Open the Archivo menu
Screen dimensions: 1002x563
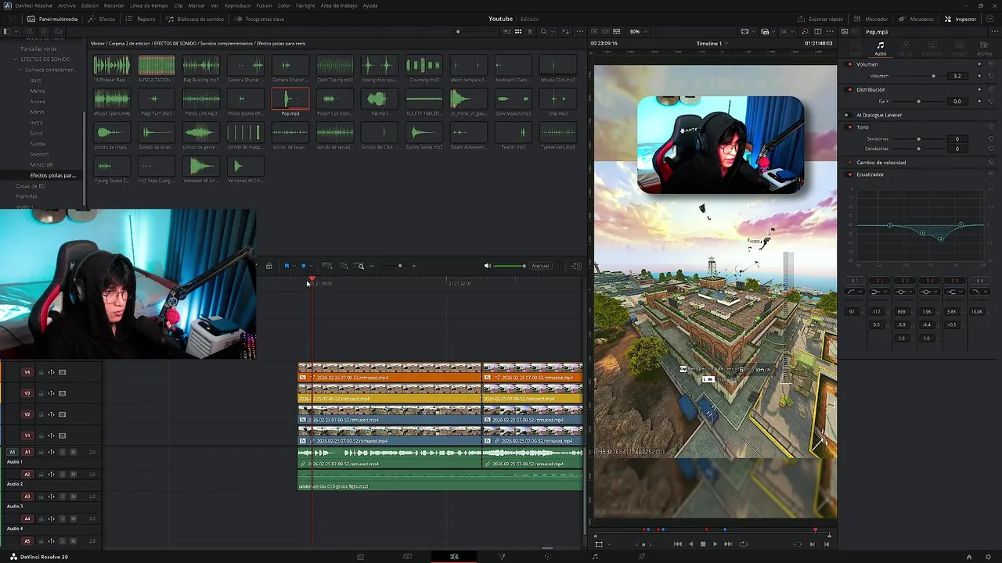tap(67, 5)
